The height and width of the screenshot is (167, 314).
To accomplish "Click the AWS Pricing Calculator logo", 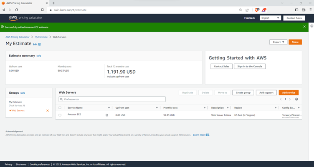I will pos(25,18).
